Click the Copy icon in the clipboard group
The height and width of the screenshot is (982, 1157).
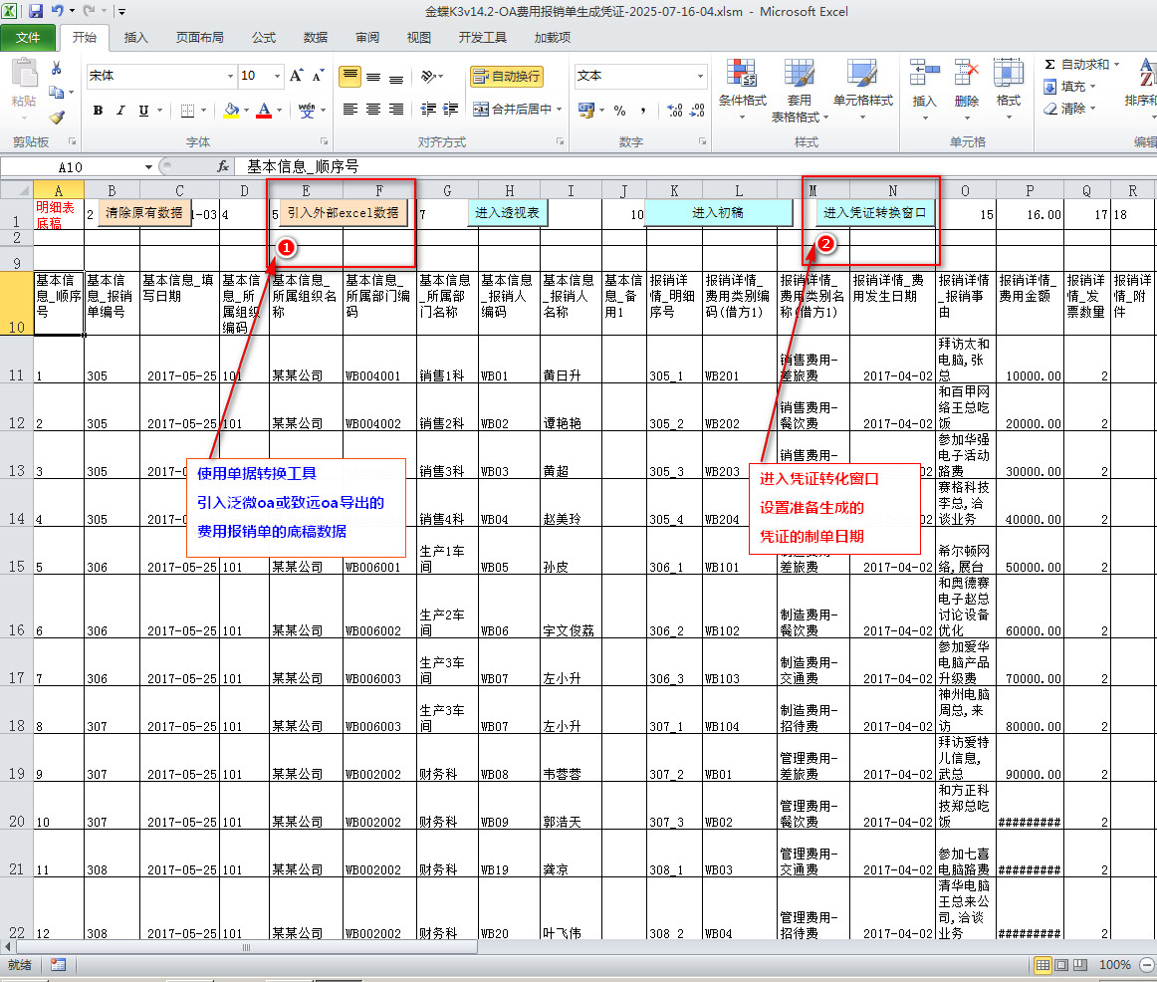[56, 93]
